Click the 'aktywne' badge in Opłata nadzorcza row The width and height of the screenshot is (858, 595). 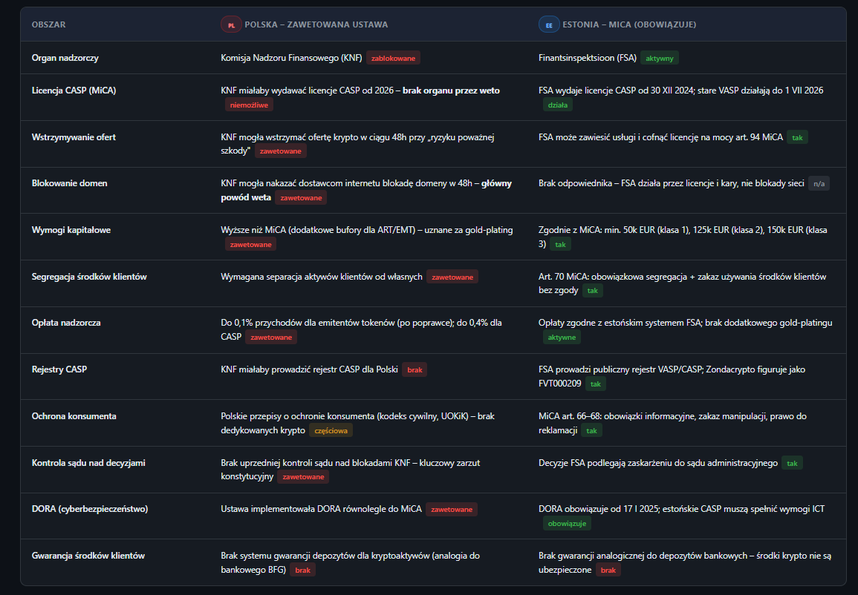click(562, 337)
